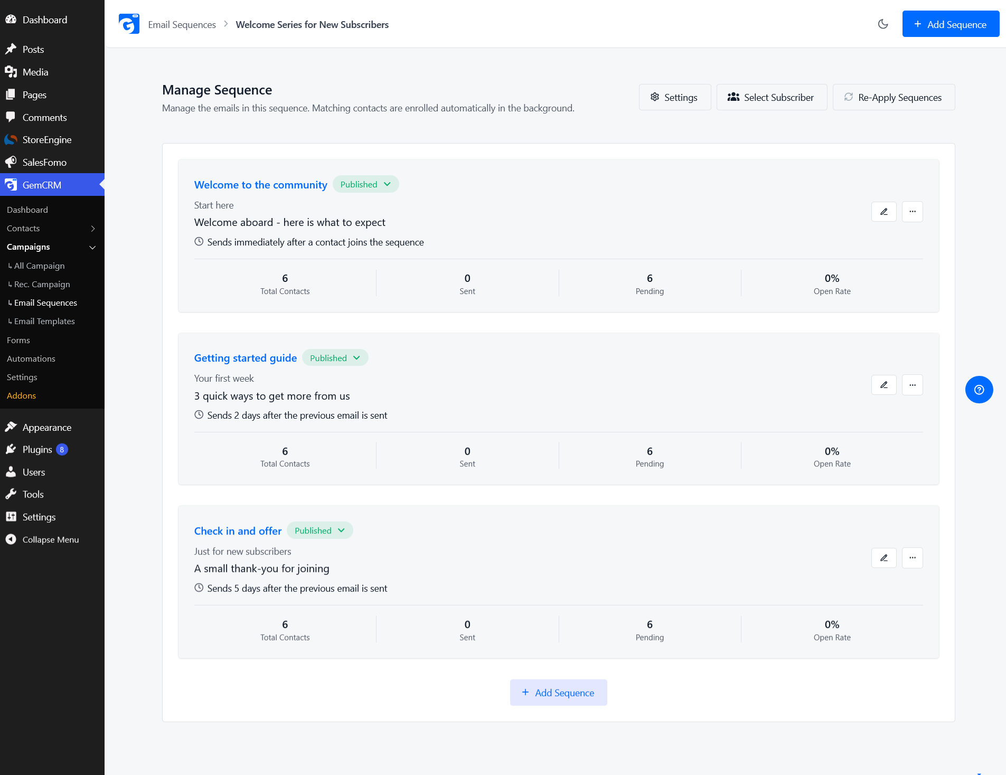The width and height of the screenshot is (1006, 775).
Task: Open WordPress Settings in sidebar
Action: click(52, 517)
